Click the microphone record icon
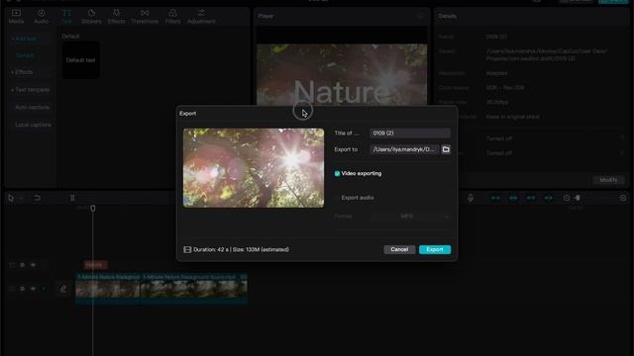The height and width of the screenshot is (356, 634). coord(471,198)
